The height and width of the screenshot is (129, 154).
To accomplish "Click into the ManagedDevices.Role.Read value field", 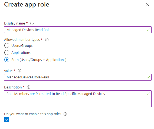I will (78, 77).
